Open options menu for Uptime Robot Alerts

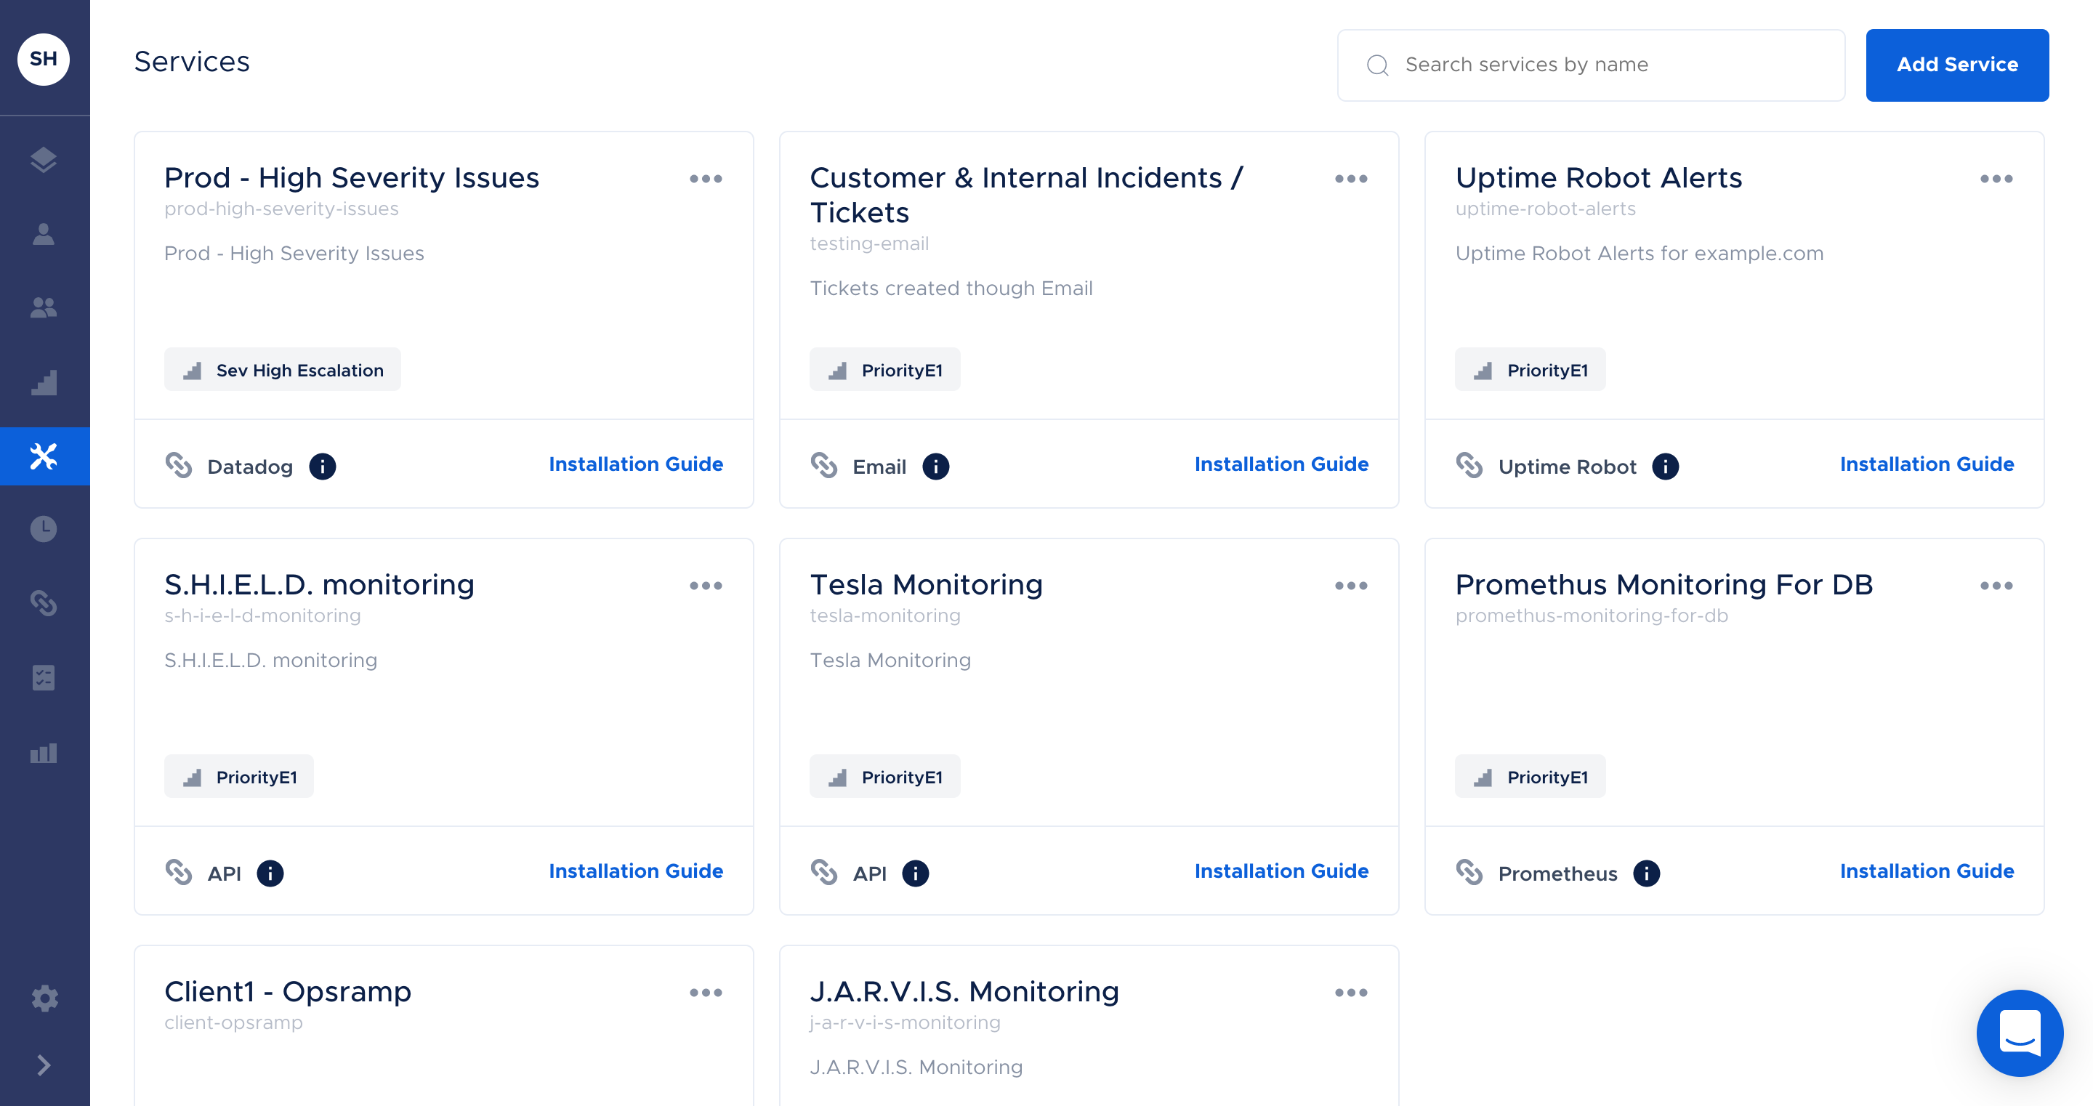click(x=1996, y=179)
